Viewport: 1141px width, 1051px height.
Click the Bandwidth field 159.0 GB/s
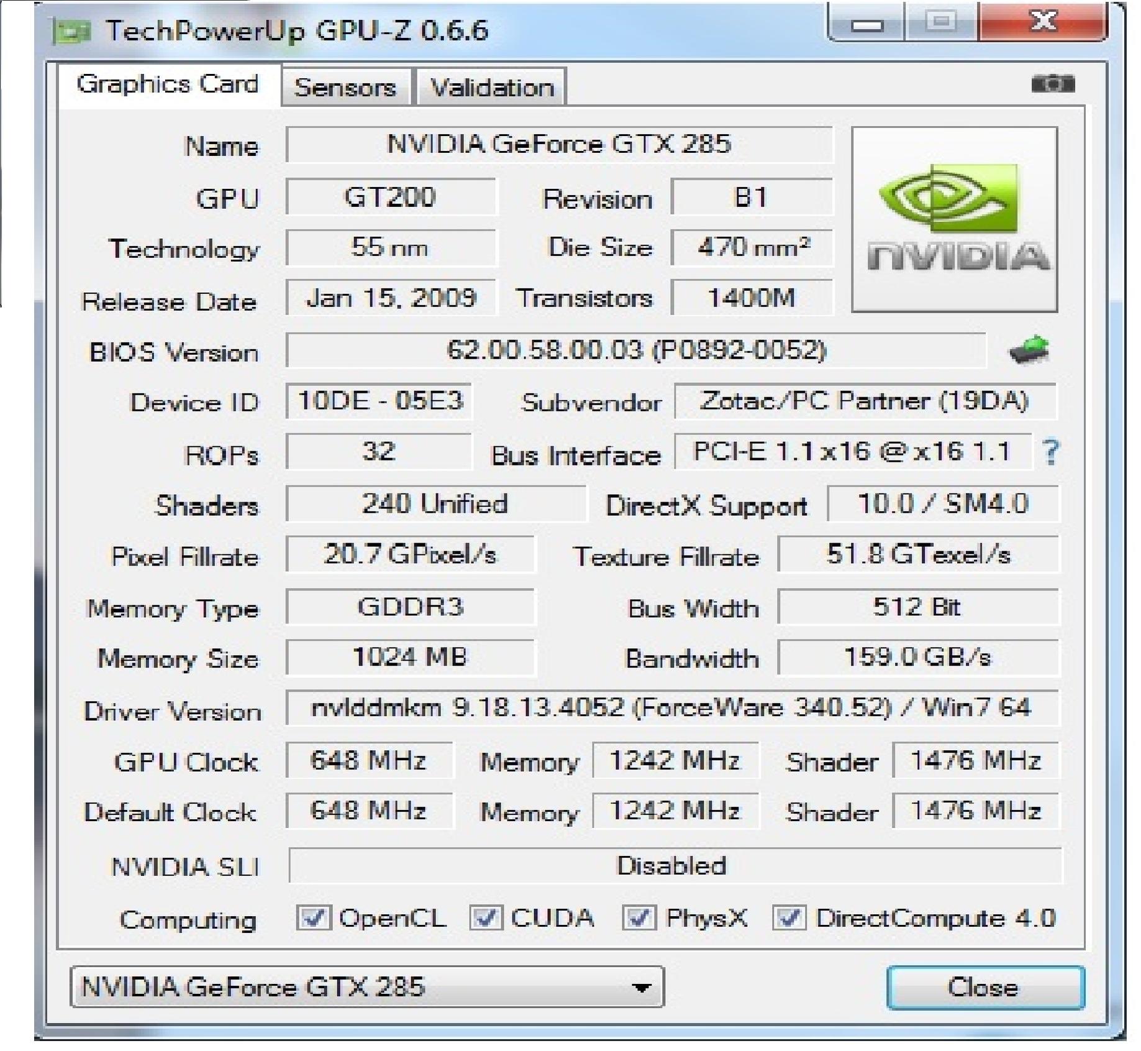coord(919,657)
